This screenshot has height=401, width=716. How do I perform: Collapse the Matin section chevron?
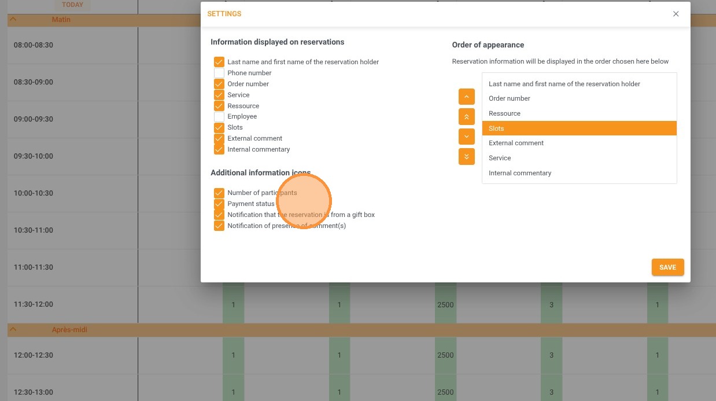(13, 20)
